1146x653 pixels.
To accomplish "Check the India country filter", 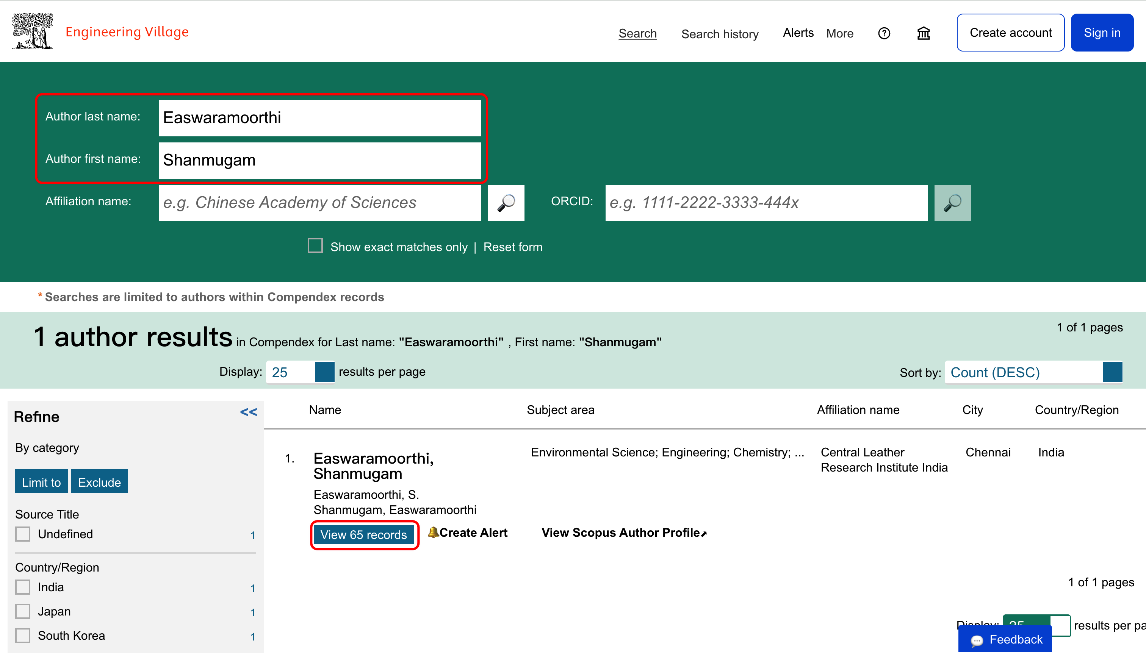I will pyautogui.click(x=23, y=587).
